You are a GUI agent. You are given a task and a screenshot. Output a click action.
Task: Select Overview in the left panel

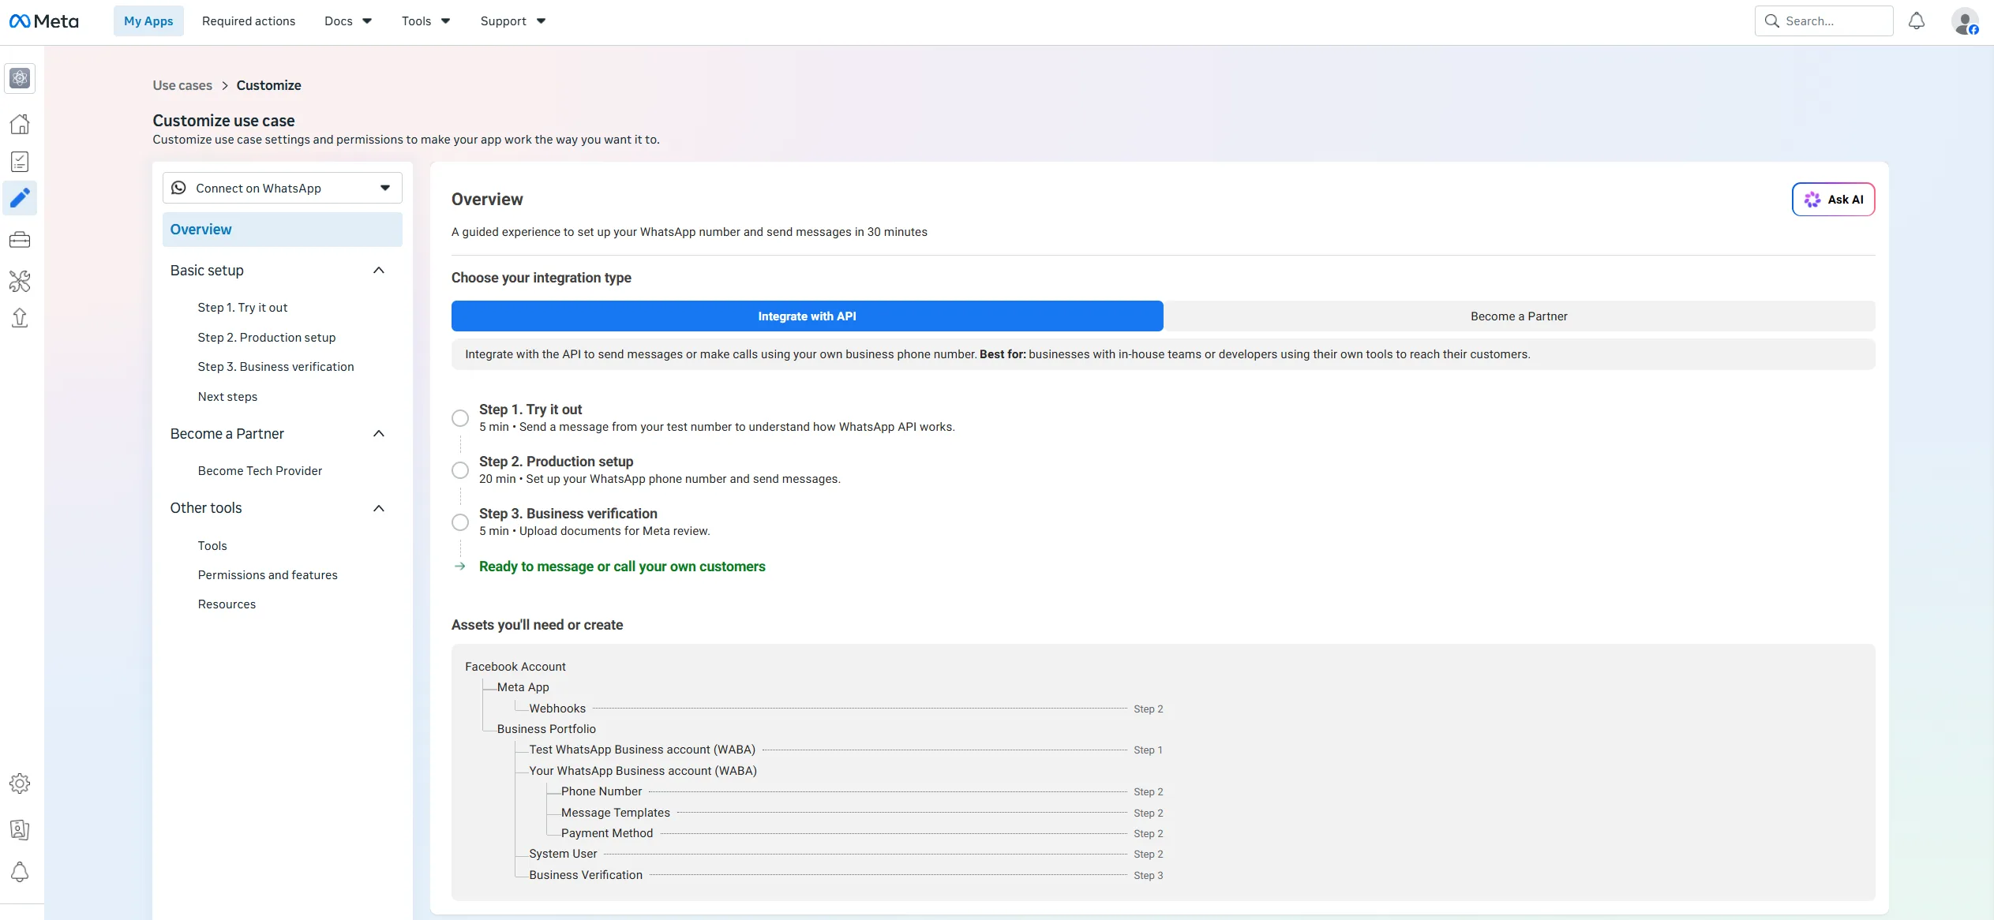pos(283,230)
